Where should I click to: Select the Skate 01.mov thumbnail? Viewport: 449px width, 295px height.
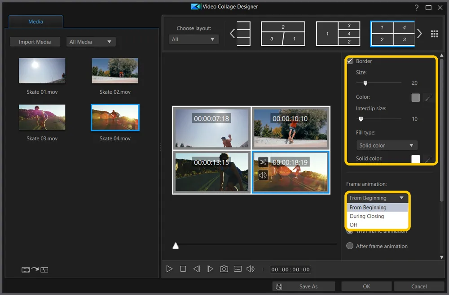pyautogui.click(x=42, y=71)
